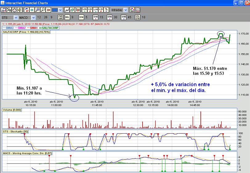Toggle the VOL EMA indicator
Viewport: 250px width, 173px height.
click(x=138, y=17)
